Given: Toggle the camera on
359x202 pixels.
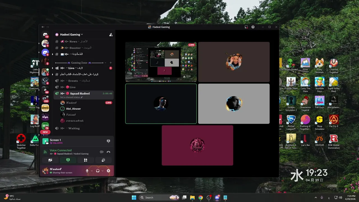Looking at the screenshot, I should (50, 160).
